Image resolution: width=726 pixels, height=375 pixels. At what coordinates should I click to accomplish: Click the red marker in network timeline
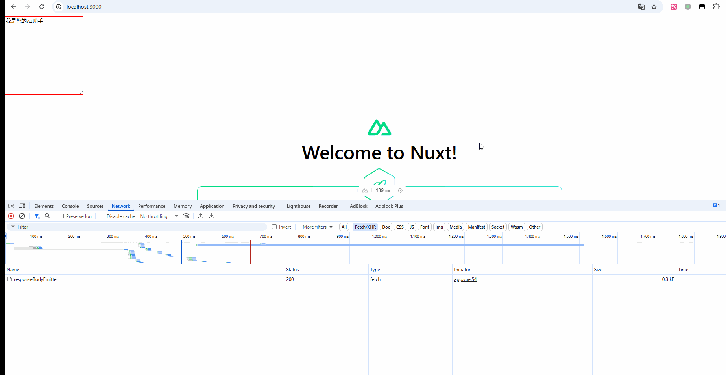250,252
